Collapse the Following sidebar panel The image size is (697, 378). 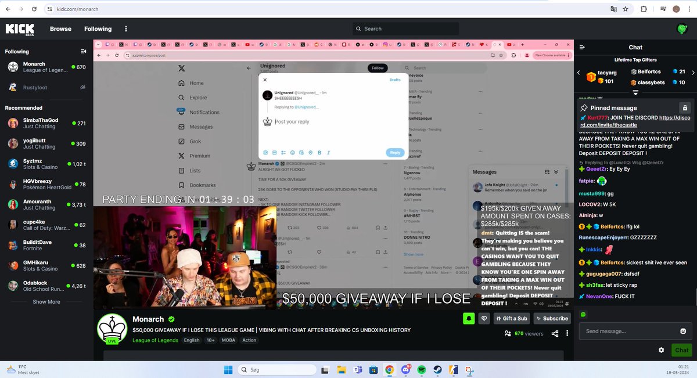click(83, 52)
